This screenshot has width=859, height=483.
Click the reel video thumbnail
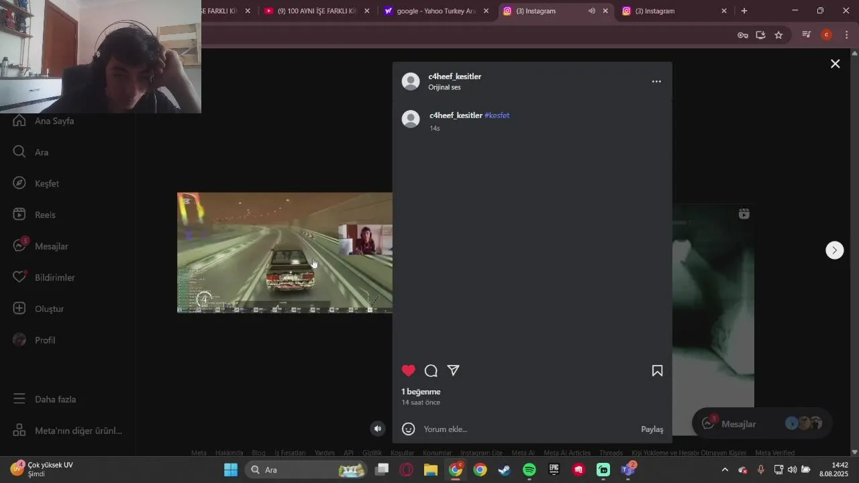point(285,253)
